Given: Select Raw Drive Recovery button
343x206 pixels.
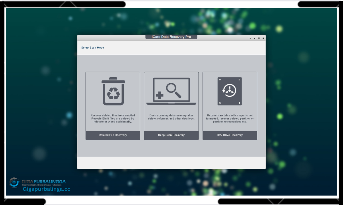Looking at the screenshot, I should [x=230, y=135].
